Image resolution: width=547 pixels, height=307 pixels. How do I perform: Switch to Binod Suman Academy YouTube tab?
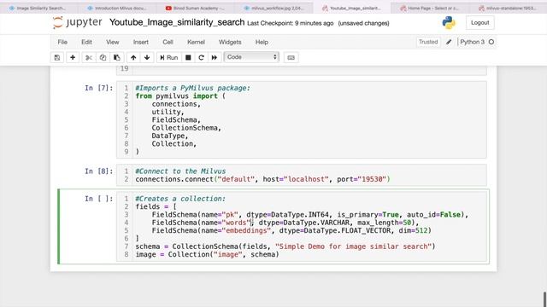pyautogui.click(x=196, y=8)
